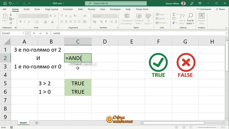The width and height of the screenshot is (229, 129).
Task: Select all cells corner triangle
Action: pos(7,42)
